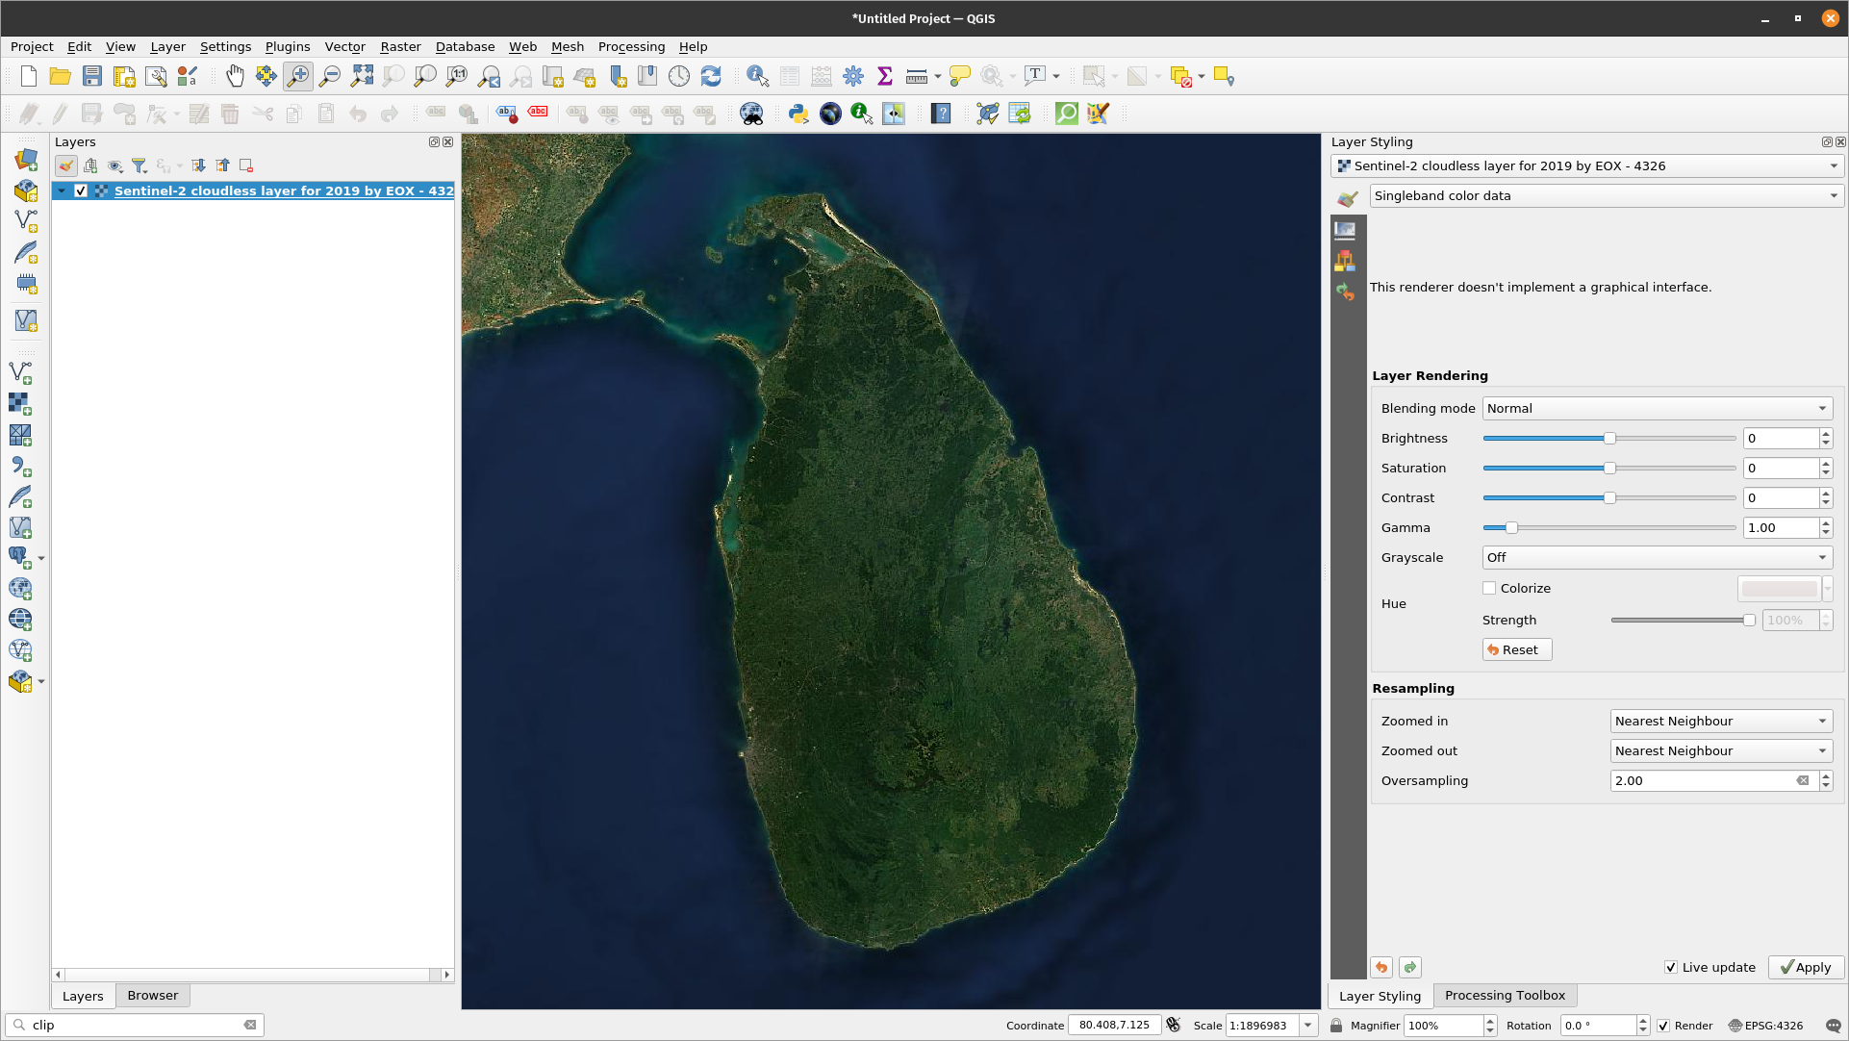Drag the Brightness adjustment slider
The height and width of the screenshot is (1041, 1849).
1609,438
